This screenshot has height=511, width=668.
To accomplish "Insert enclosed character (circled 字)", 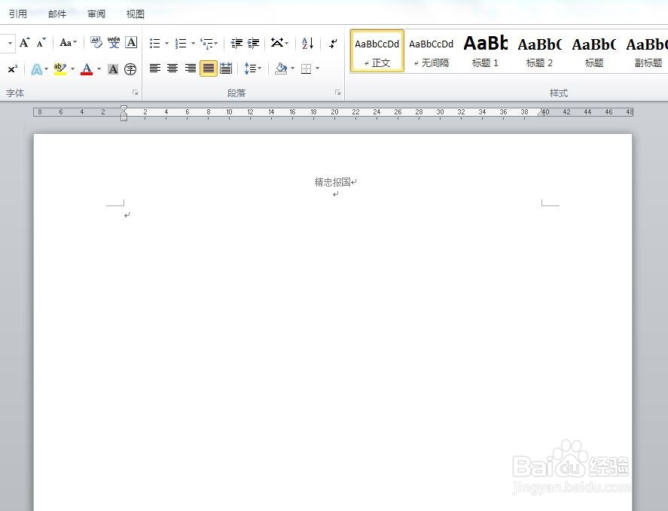I will tap(130, 69).
